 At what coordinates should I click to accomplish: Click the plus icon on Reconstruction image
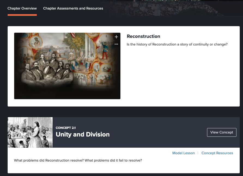point(116,37)
